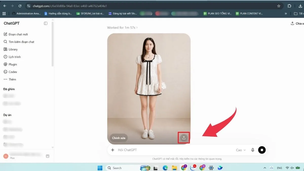
Task: Click the Chia sẻ share button
Action: [x=297, y=24]
